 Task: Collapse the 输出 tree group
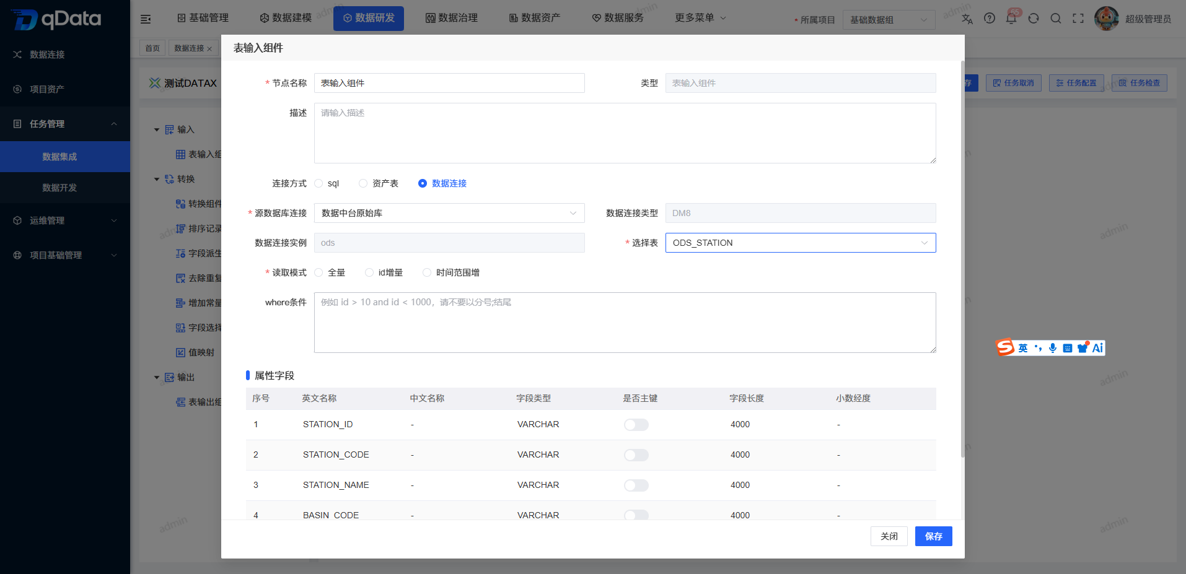tap(157, 378)
